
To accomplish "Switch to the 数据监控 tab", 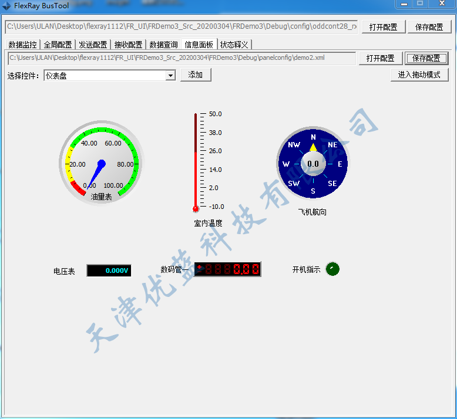I will [x=22, y=45].
